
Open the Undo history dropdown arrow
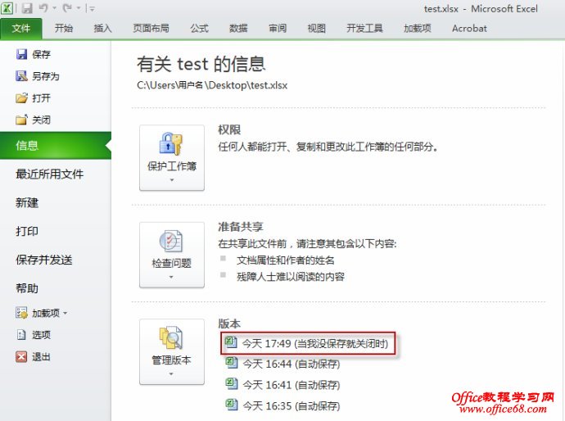coord(54,8)
